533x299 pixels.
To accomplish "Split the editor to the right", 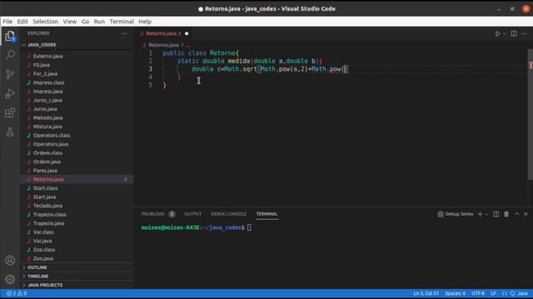I will (x=514, y=33).
